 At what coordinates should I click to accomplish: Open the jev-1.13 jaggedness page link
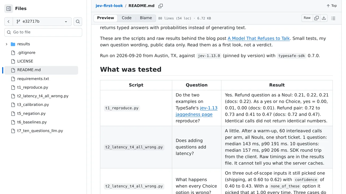(x=197, y=111)
